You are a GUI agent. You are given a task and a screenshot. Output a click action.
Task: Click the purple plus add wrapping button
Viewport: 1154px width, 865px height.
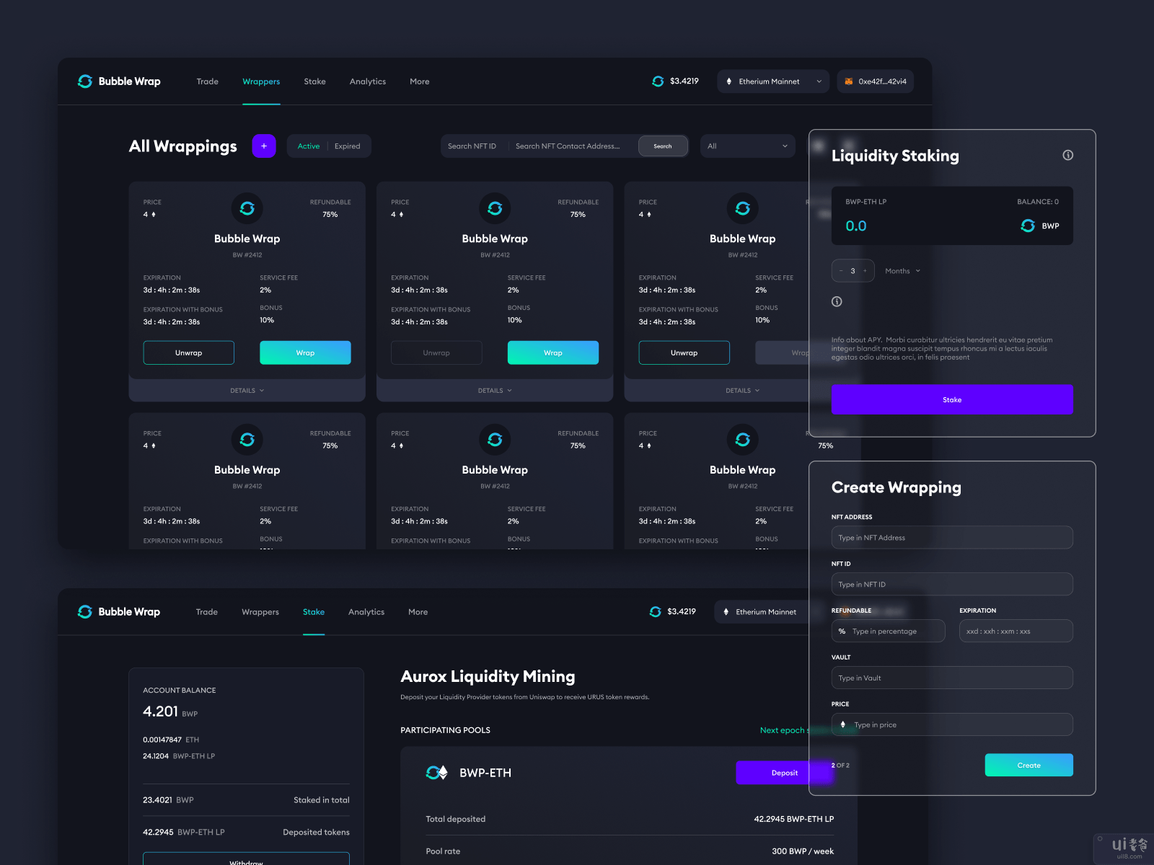[x=263, y=146]
